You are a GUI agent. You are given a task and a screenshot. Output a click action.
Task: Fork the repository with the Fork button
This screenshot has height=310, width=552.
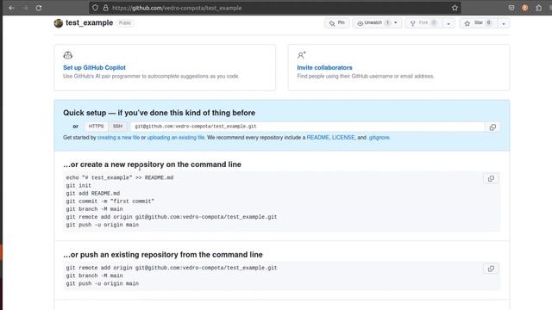(x=423, y=23)
